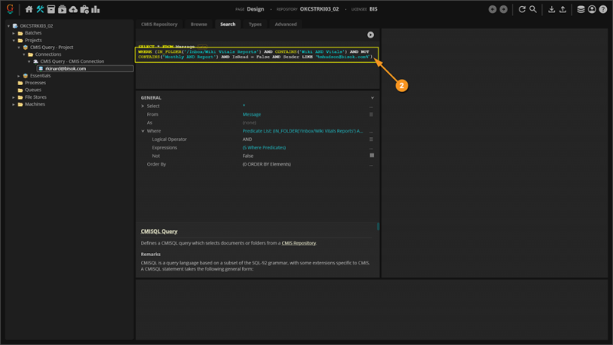Open the Design tools wrench icon
The image size is (613, 345).
40,9
